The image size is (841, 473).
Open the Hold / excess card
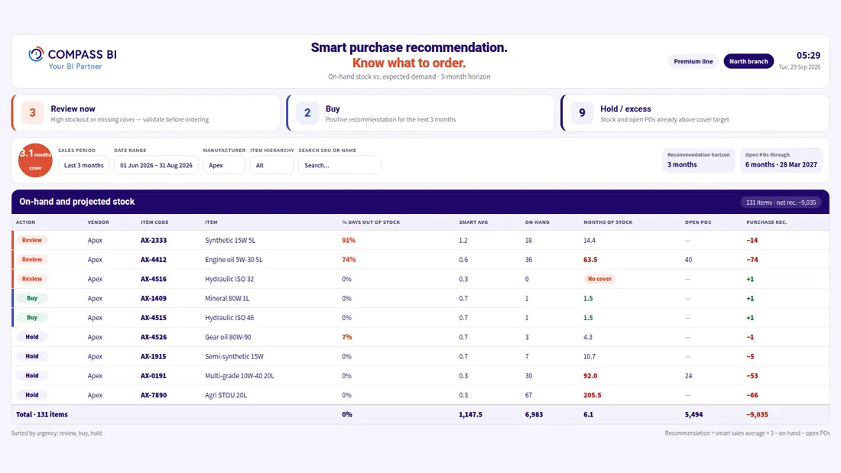695,113
